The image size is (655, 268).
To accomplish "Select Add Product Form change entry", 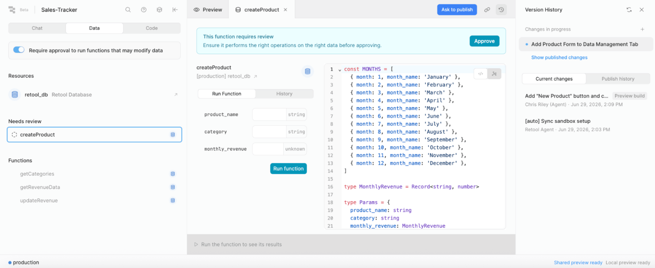I will pos(586,44).
